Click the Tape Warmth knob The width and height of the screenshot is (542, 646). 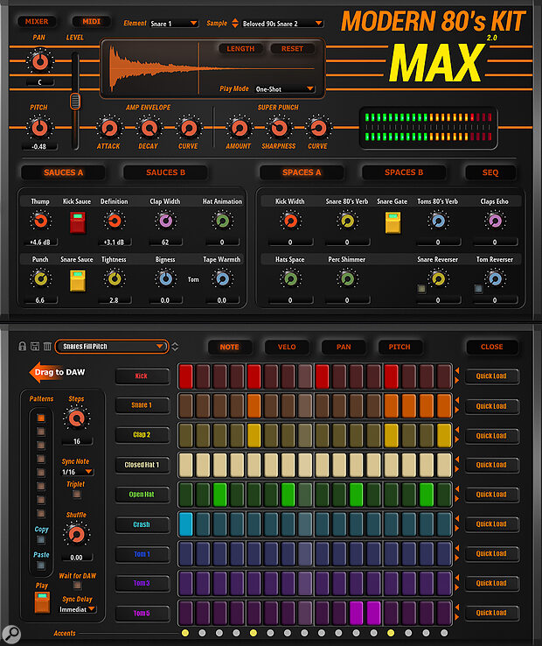coord(222,279)
